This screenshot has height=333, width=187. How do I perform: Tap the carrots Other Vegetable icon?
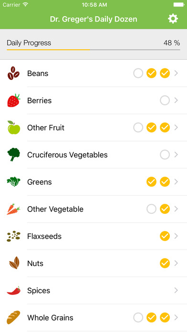click(13, 209)
